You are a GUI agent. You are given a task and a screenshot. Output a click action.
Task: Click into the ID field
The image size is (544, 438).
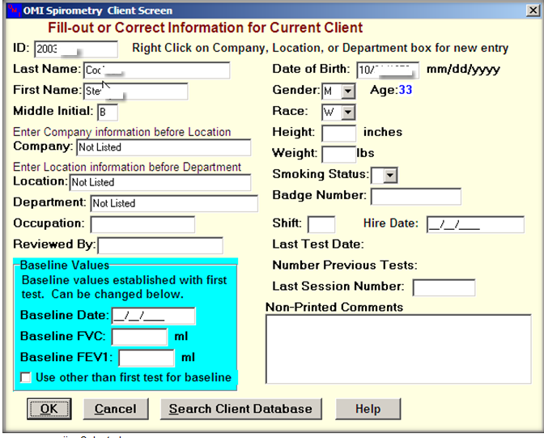75,49
